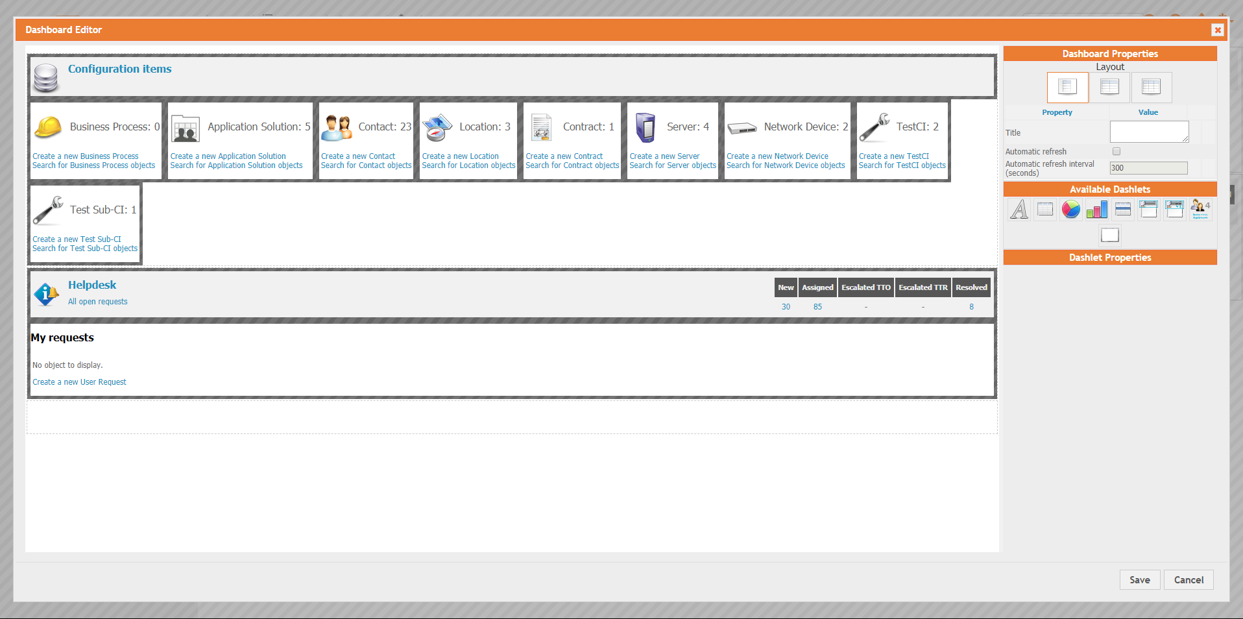Open 'Search for Server objects' link
Screen dimensions: 1243x619
point(672,165)
